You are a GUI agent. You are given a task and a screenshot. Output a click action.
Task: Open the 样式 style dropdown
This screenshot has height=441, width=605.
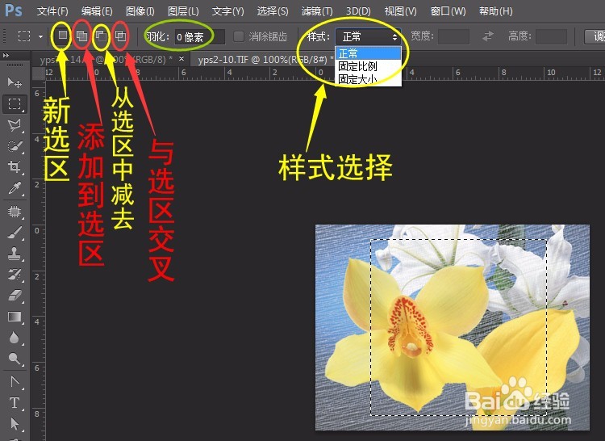pyautogui.click(x=368, y=37)
